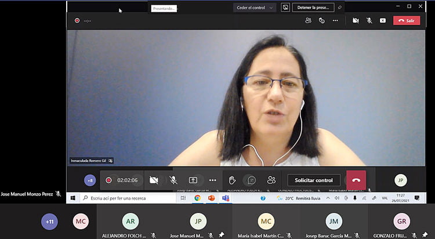Open more actions ellipsis in shared toolbar

212,180
